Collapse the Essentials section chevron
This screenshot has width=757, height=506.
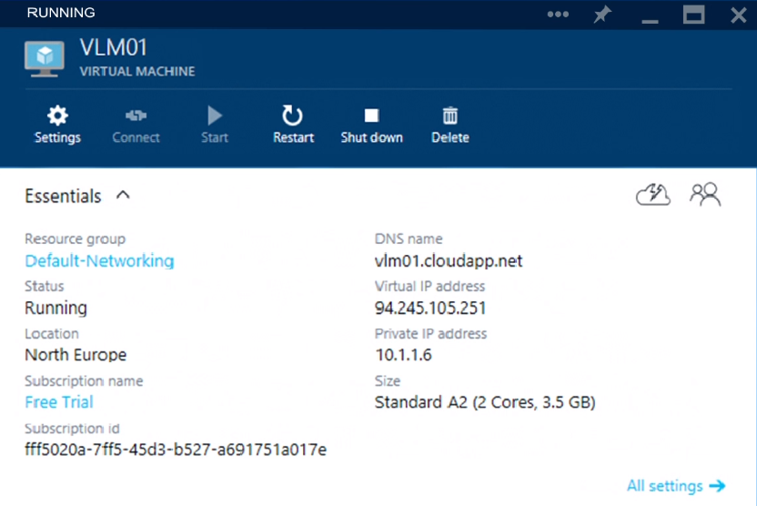[x=123, y=195]
